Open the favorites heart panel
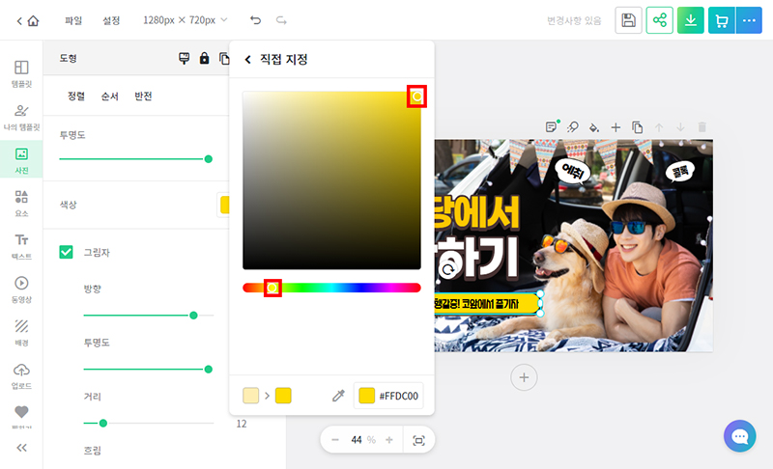This screenshot has height=469, width=773. click(x=21, y=411)
